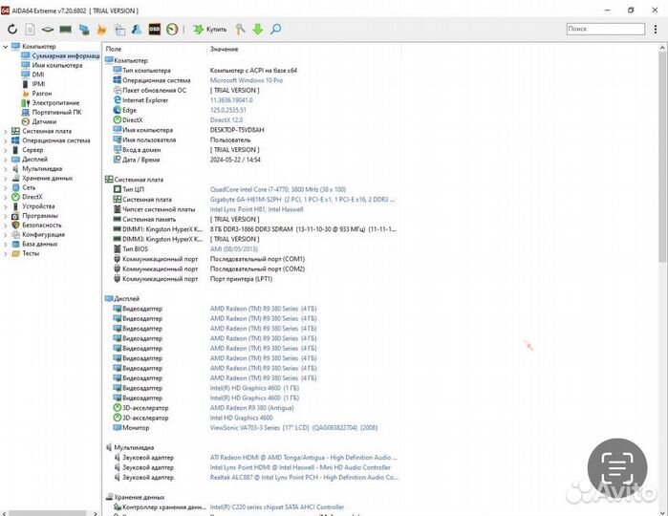Open the GPGPU benchmark monitors icon
Viewport: 668px width, 516px height.
(x=84, y=30)
